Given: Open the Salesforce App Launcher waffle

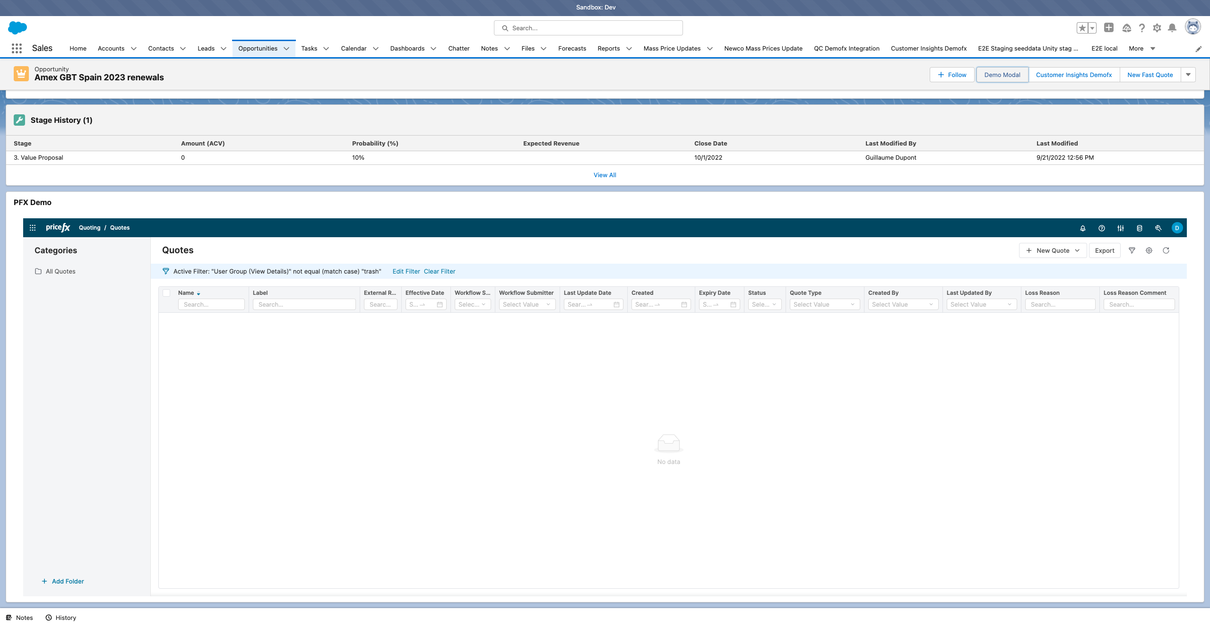Looking at the screenshot, I should pos(17,48).
